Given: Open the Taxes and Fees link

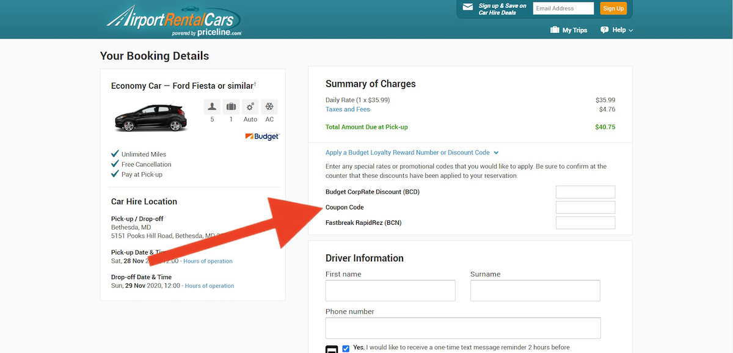Looking at the screenshot, I should 348,109.
